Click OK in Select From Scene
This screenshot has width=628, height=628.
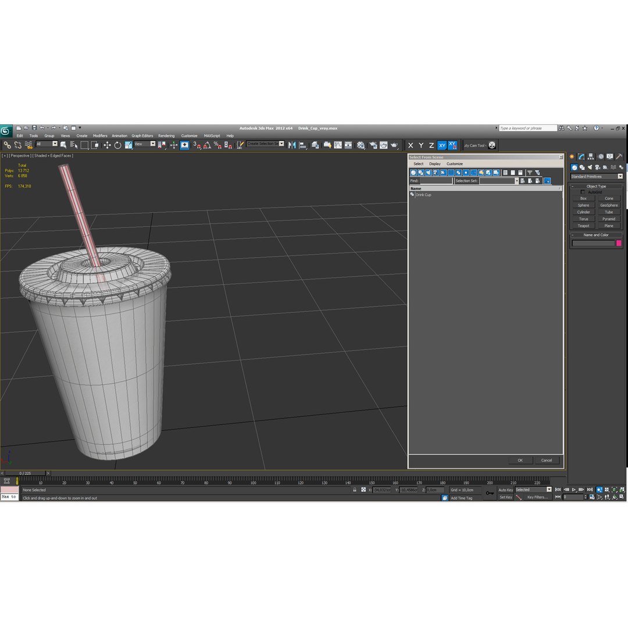(x=520, y=461)
